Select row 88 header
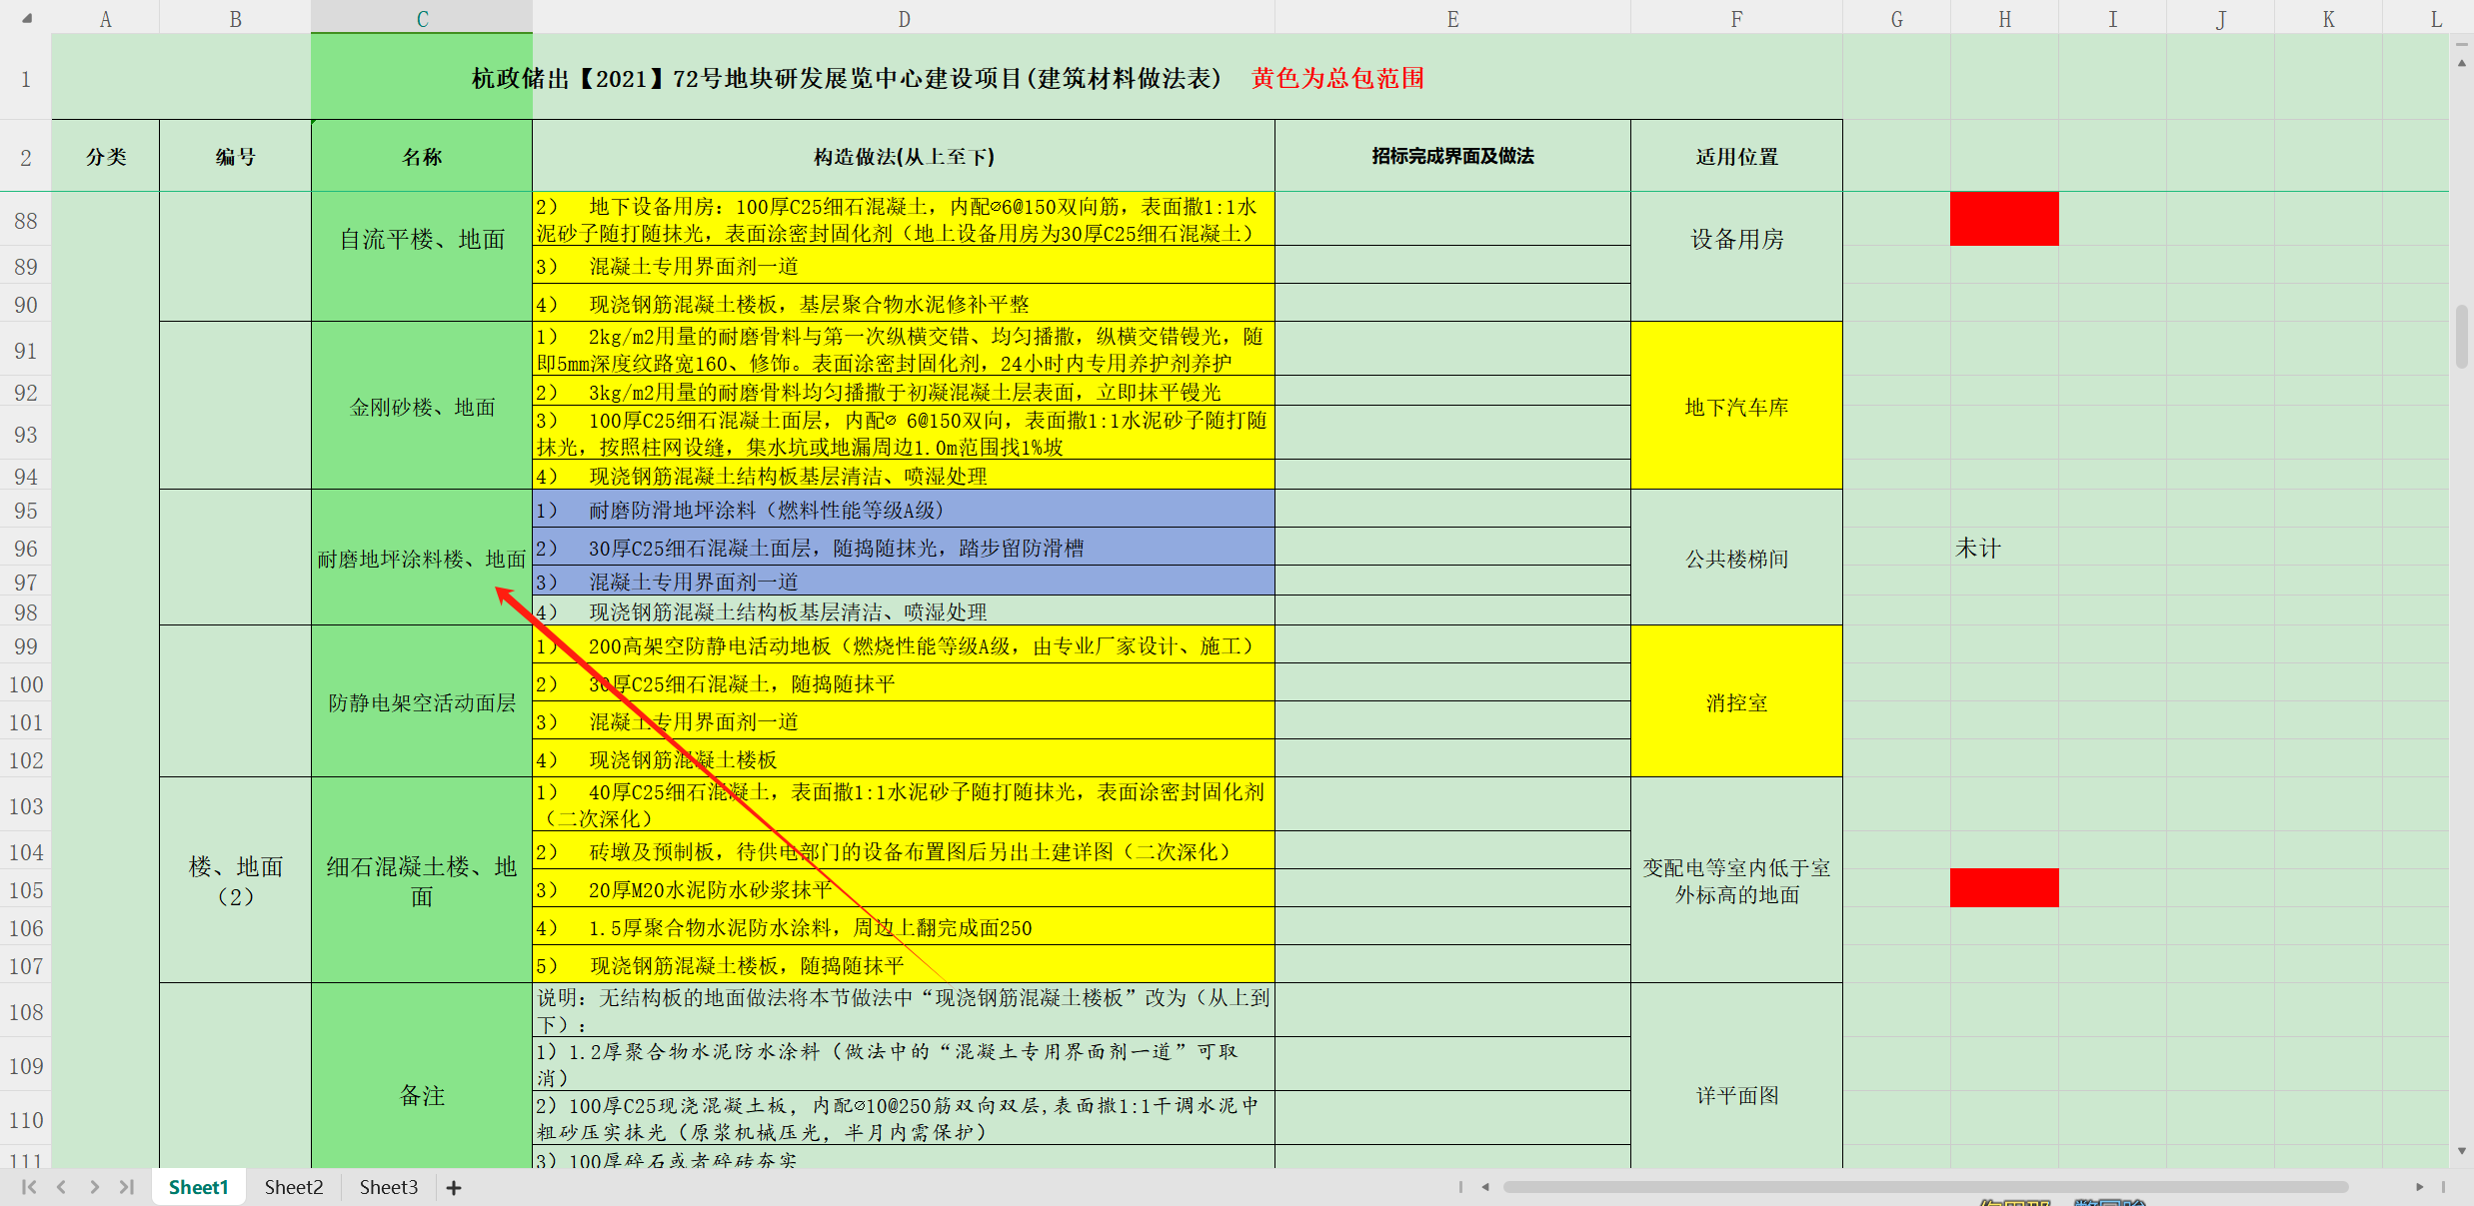2474x1206 pixels. click(26, 220)
